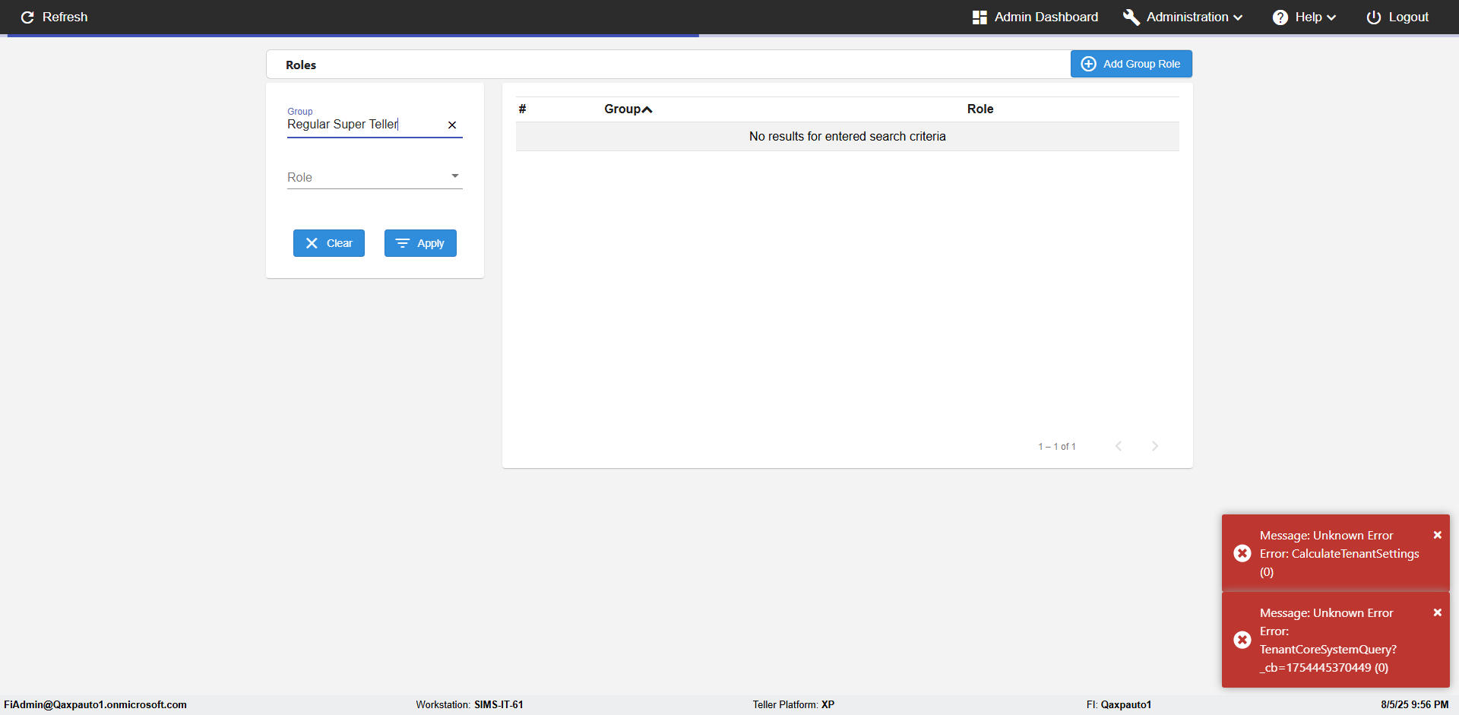Click FiAdmin@Qaxpauto1.onmicrosoft.com in status bar
The image size is (1459, 715).
[x=95, y=705]
